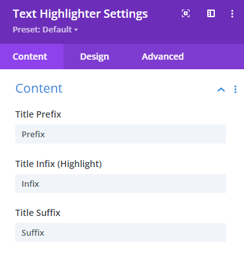
Task: Expand the settings modal to fullscreen
Action: pyautogui.click(x=186, y=13)
